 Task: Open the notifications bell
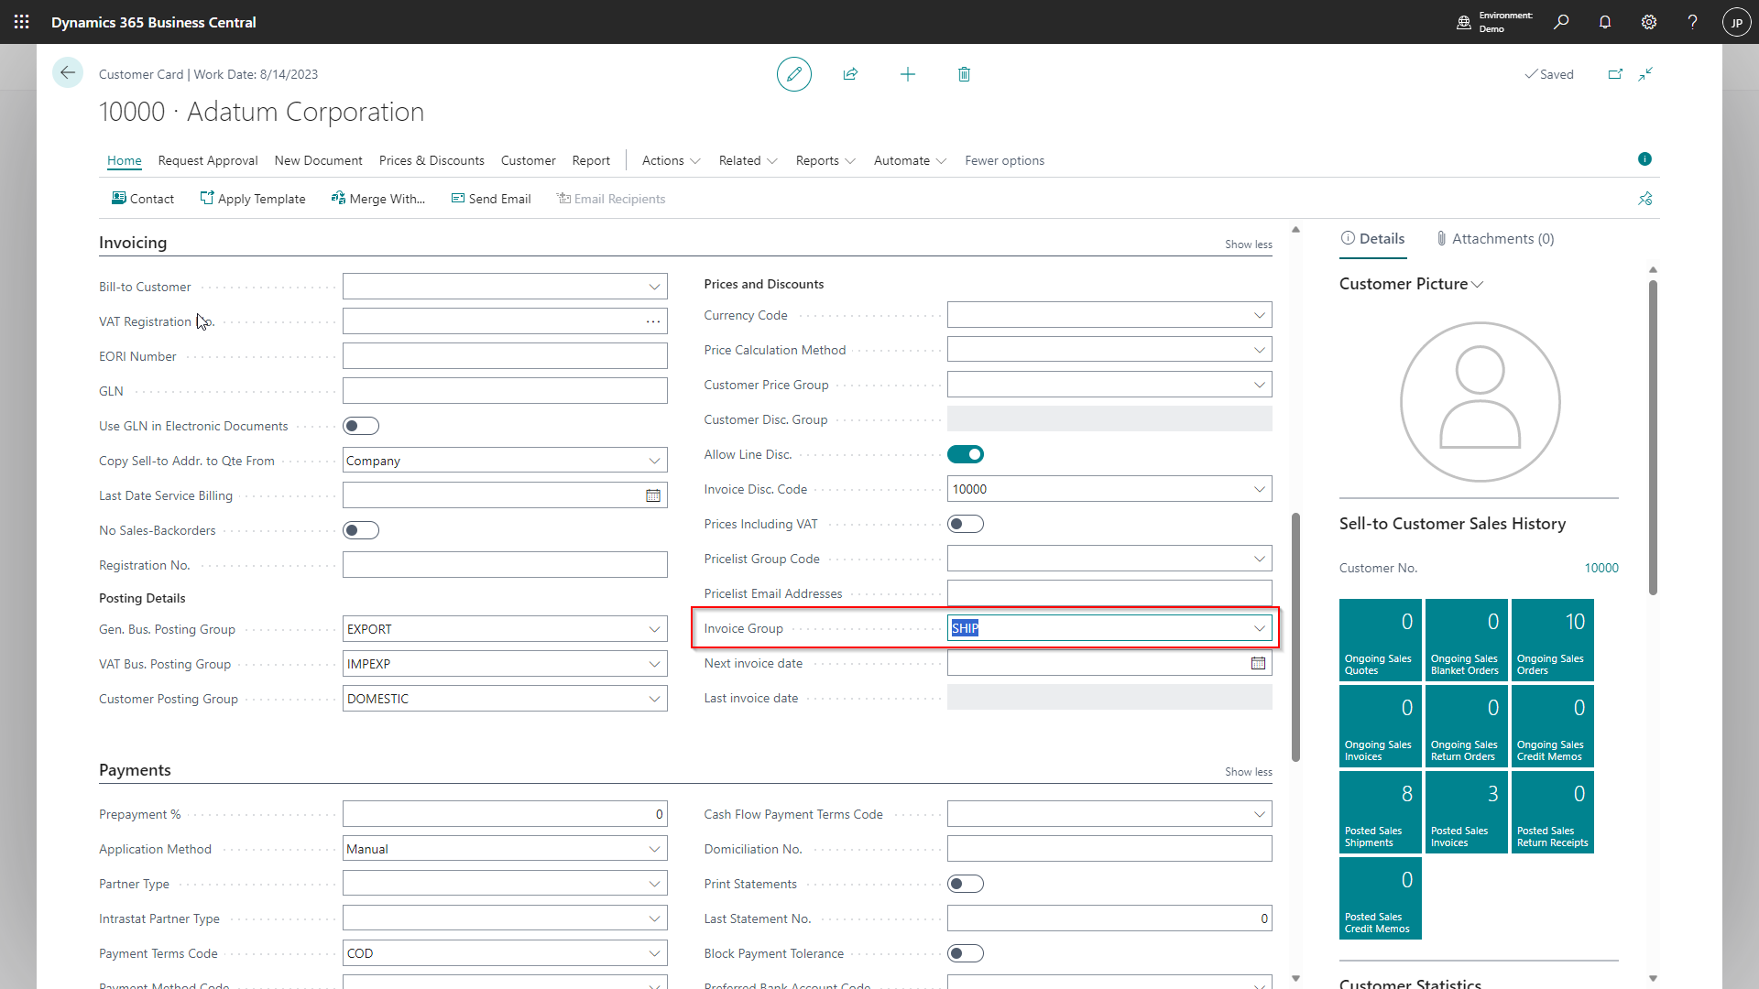(x=1605, y=22)
